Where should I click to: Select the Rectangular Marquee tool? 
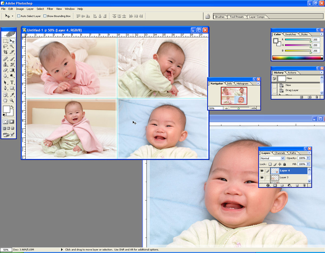[x=6, y=41]
